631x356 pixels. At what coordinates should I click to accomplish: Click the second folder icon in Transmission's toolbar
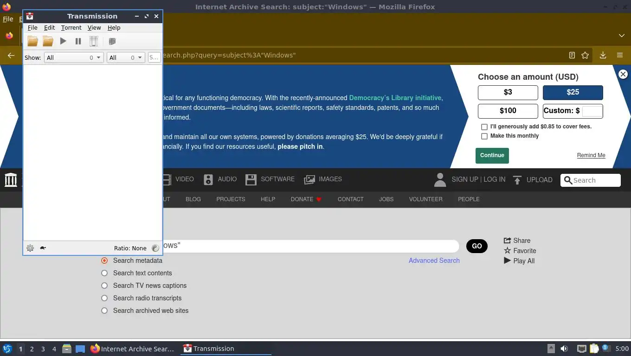[48, 41]
